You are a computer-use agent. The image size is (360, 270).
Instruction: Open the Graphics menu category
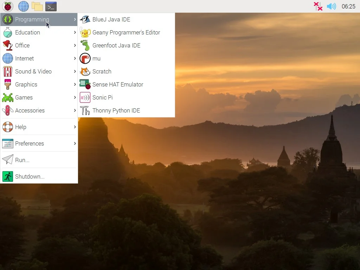39,84
